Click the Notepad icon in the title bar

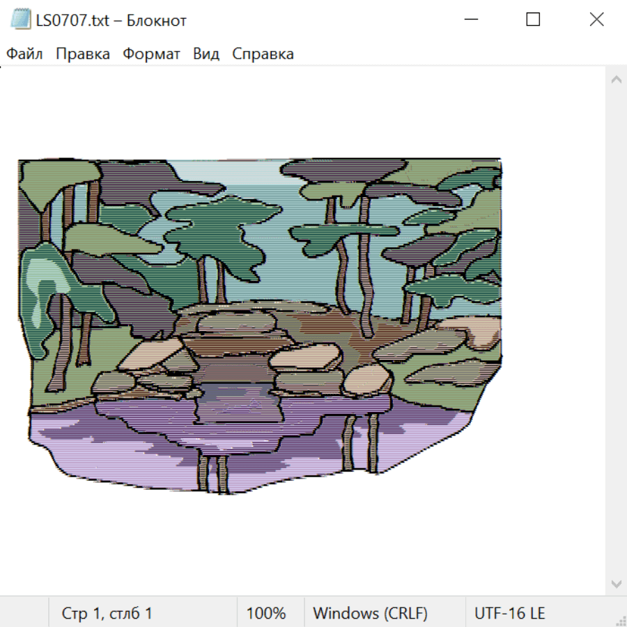[21, 20]
